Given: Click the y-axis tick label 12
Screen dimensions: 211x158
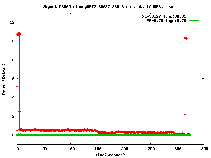Looking at the screenshot, I should (x=12, y=22).
